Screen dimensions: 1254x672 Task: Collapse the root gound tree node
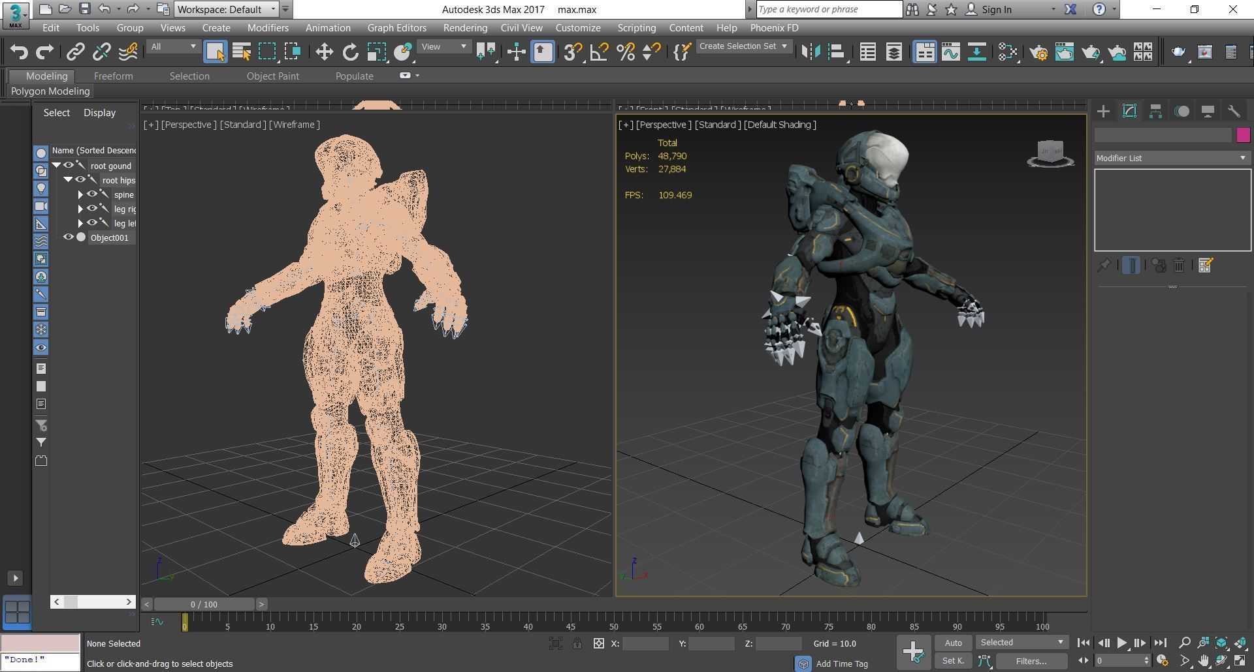[x=57, y=166]
